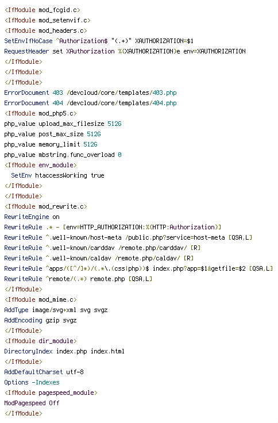
Task: Click the DirectoryIndex directive line
Action: [x=64, y=351]
